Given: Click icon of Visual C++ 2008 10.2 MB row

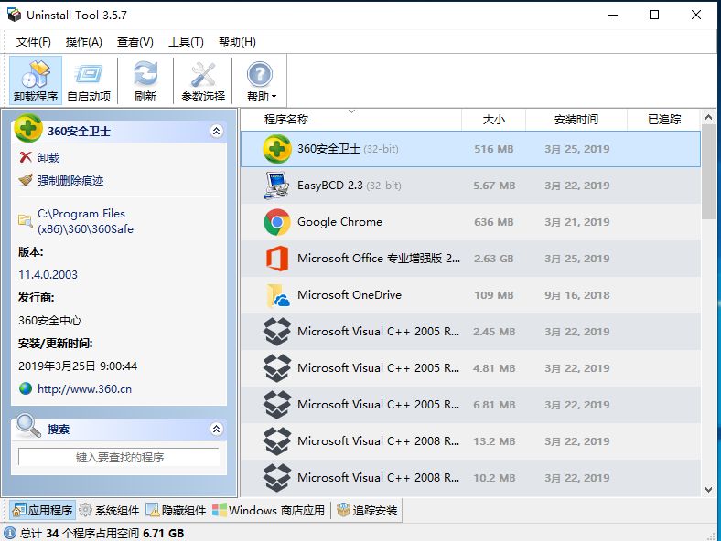Looking at the screenshot, I should click(x=276, y=478).
